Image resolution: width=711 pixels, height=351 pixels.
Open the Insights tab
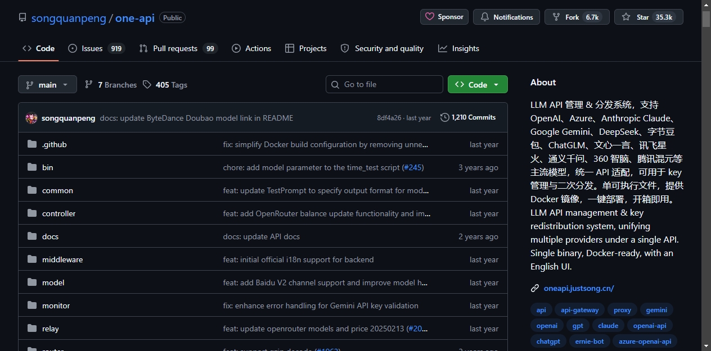click(459, 48)
